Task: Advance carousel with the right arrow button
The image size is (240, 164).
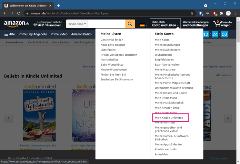Action: tap(228, 118)
